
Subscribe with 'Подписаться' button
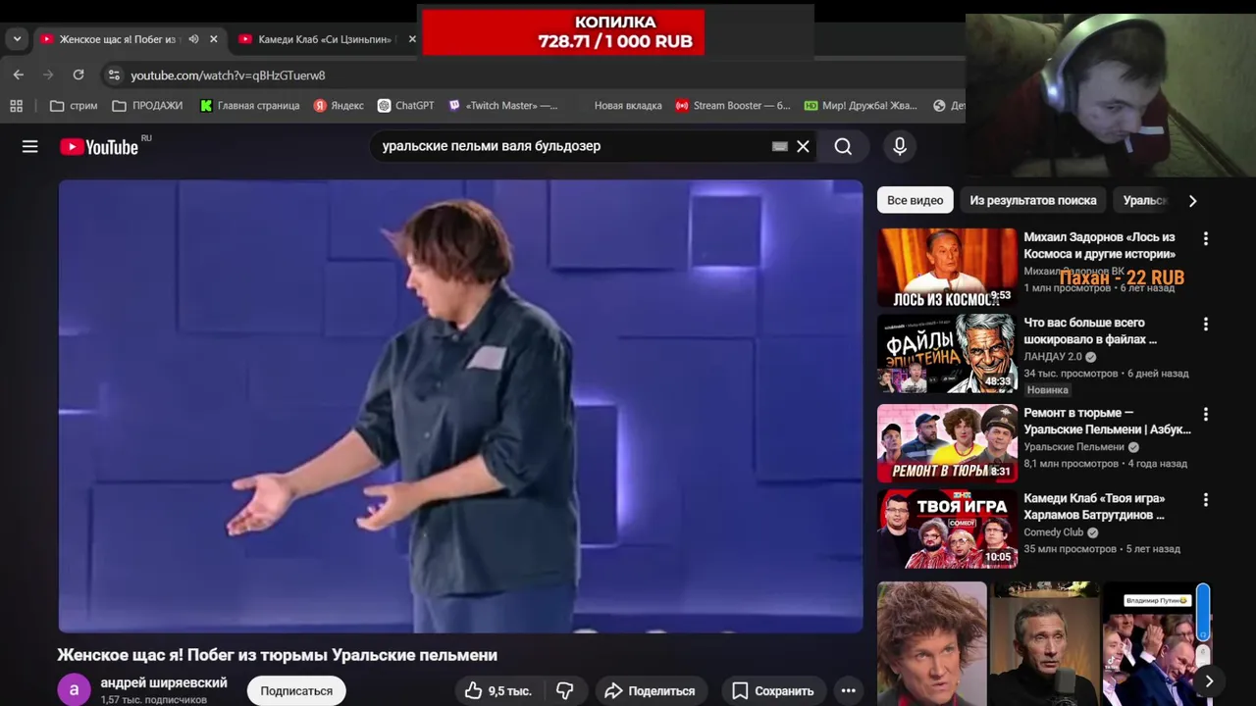(x=296, y=690)
